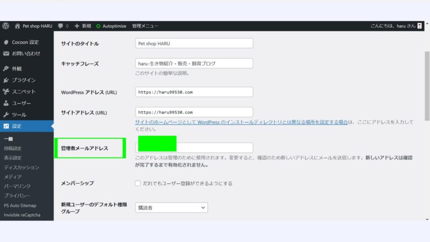The image size is (430, 242).
Task: Click the ユーザー person icon
Action: 6,103
